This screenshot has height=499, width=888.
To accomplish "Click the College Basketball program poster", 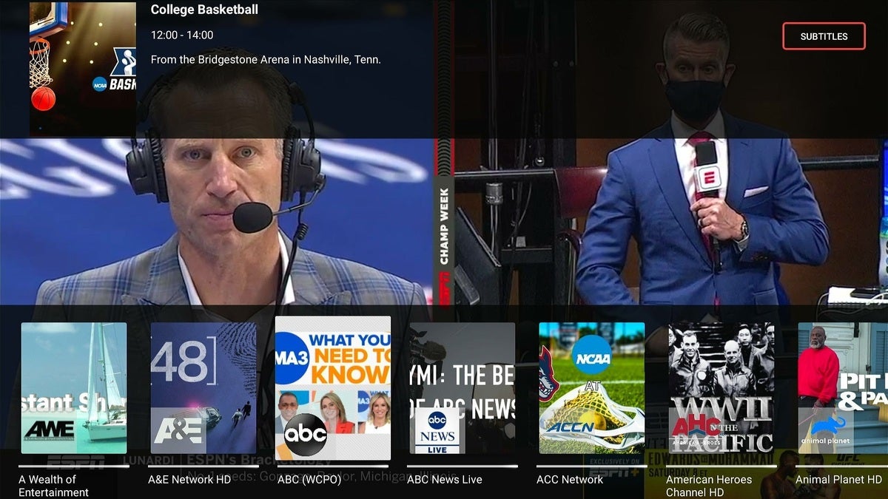I will pos(83,68).
